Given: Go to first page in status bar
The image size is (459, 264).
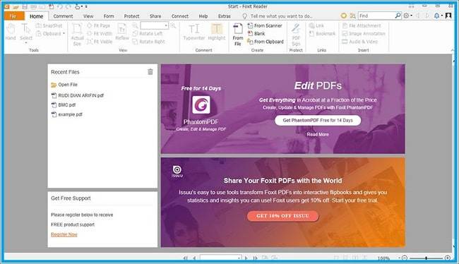Looking at the screenshot, I should click(x=185, y=258).
